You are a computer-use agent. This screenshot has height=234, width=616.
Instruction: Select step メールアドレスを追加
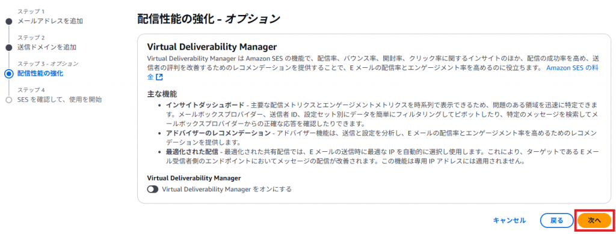tap(50, 21)
